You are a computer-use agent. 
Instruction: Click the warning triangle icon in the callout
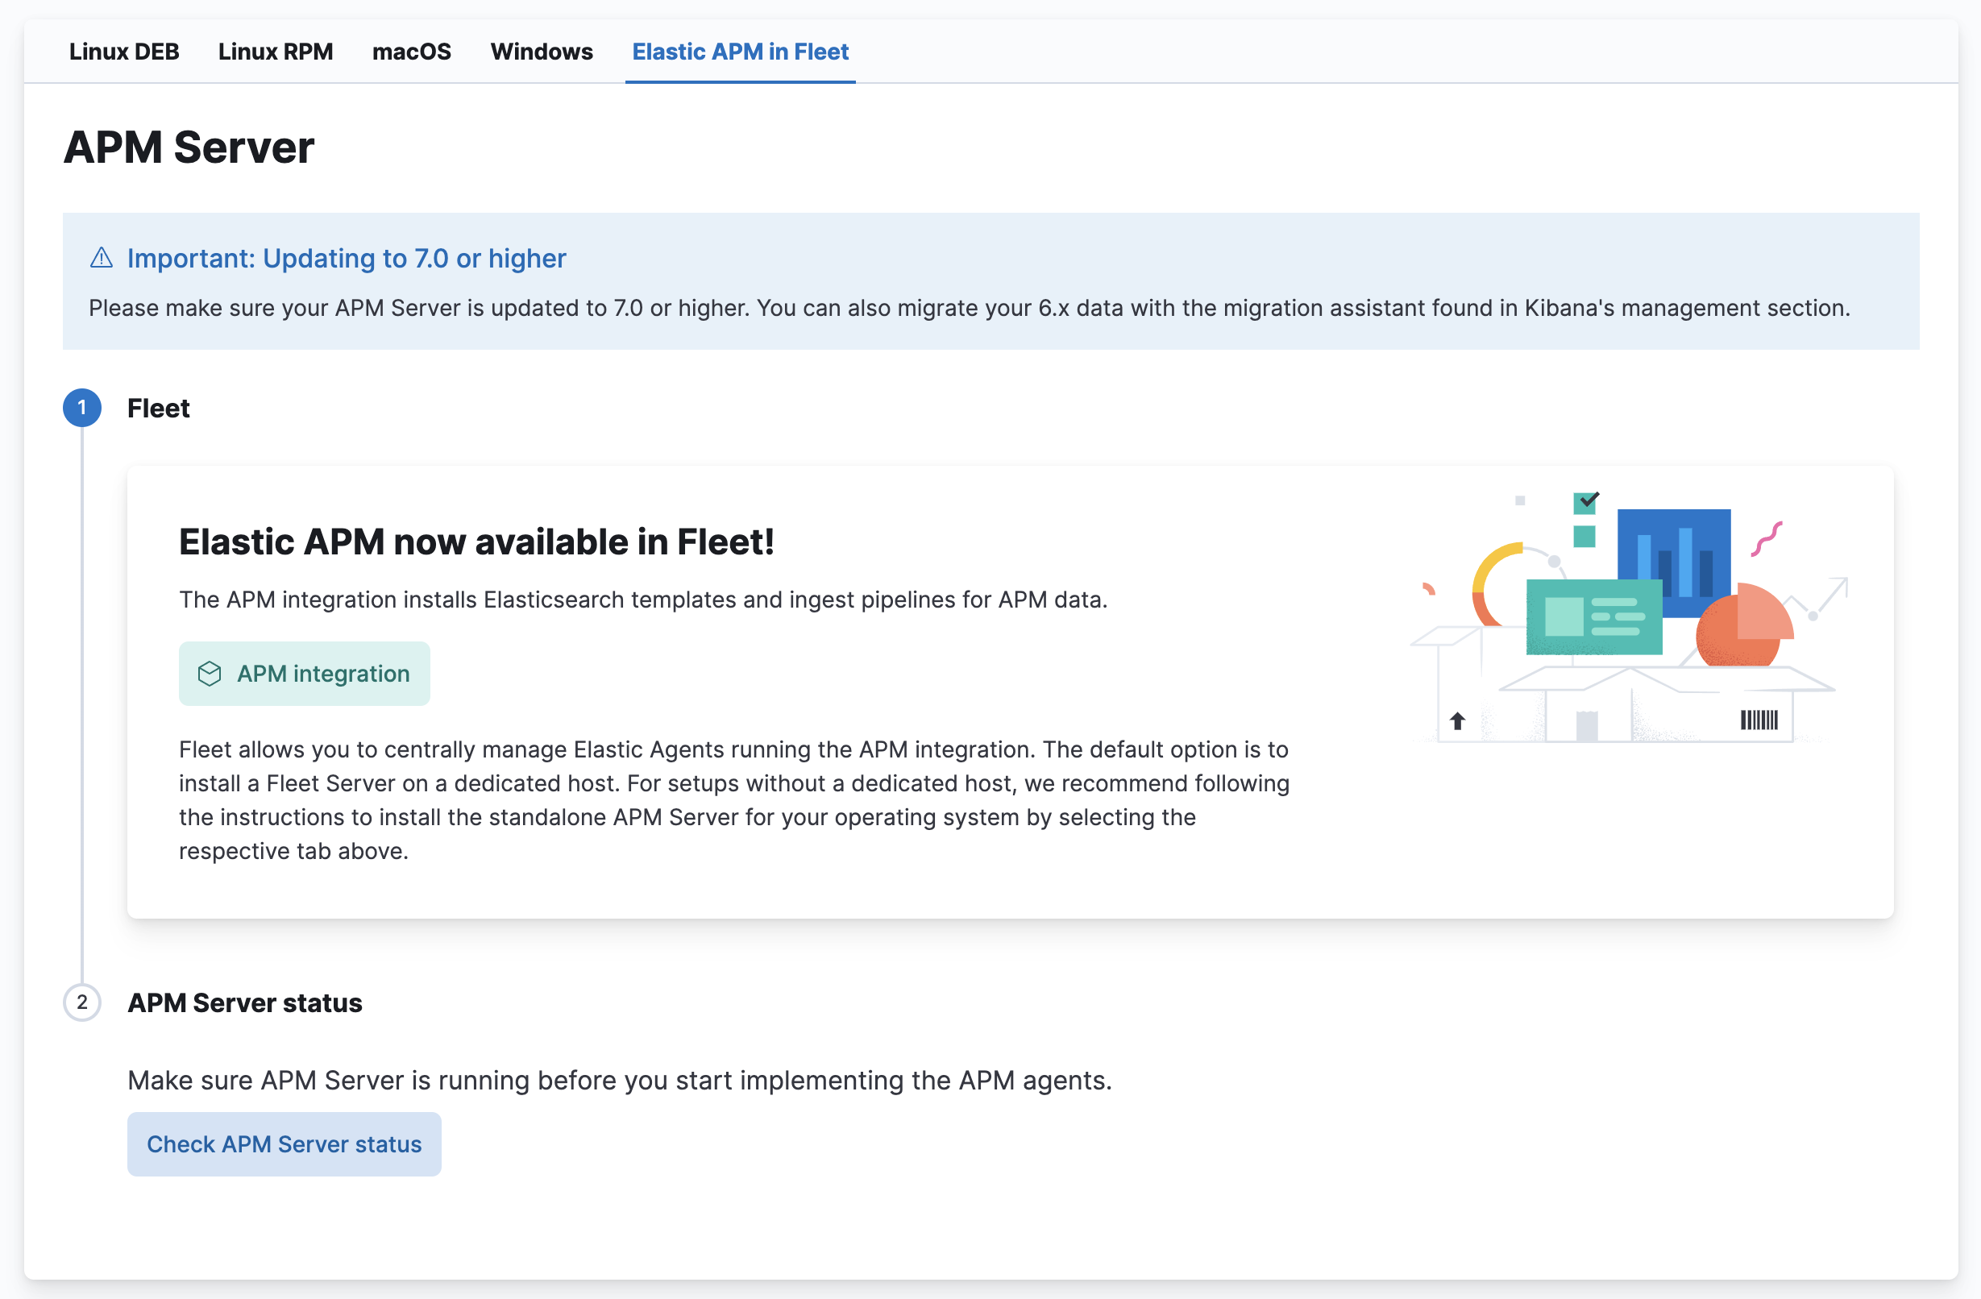tap(101, 259)
